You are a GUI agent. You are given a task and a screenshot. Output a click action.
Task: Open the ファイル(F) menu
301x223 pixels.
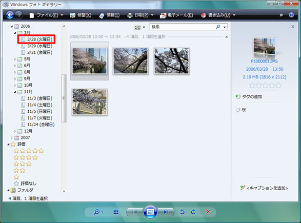click(x=47, y=15)
